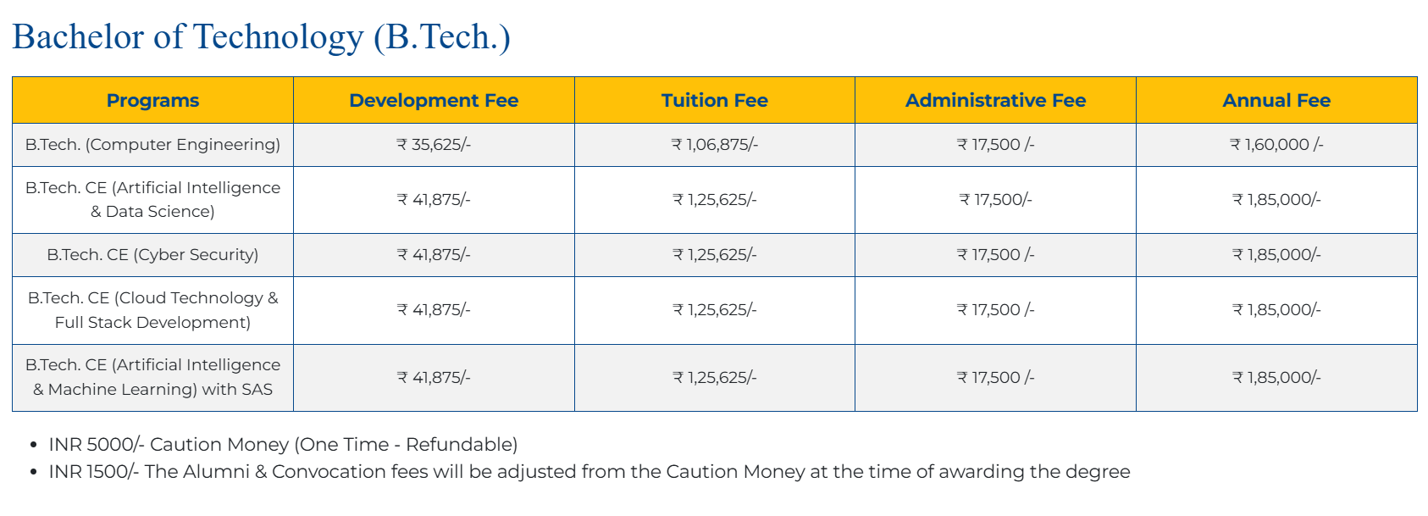The image size is (1428, 516).
Task: Select the B.Tech. CE (Cyber Security) cell
Action: tap(152, 255)
